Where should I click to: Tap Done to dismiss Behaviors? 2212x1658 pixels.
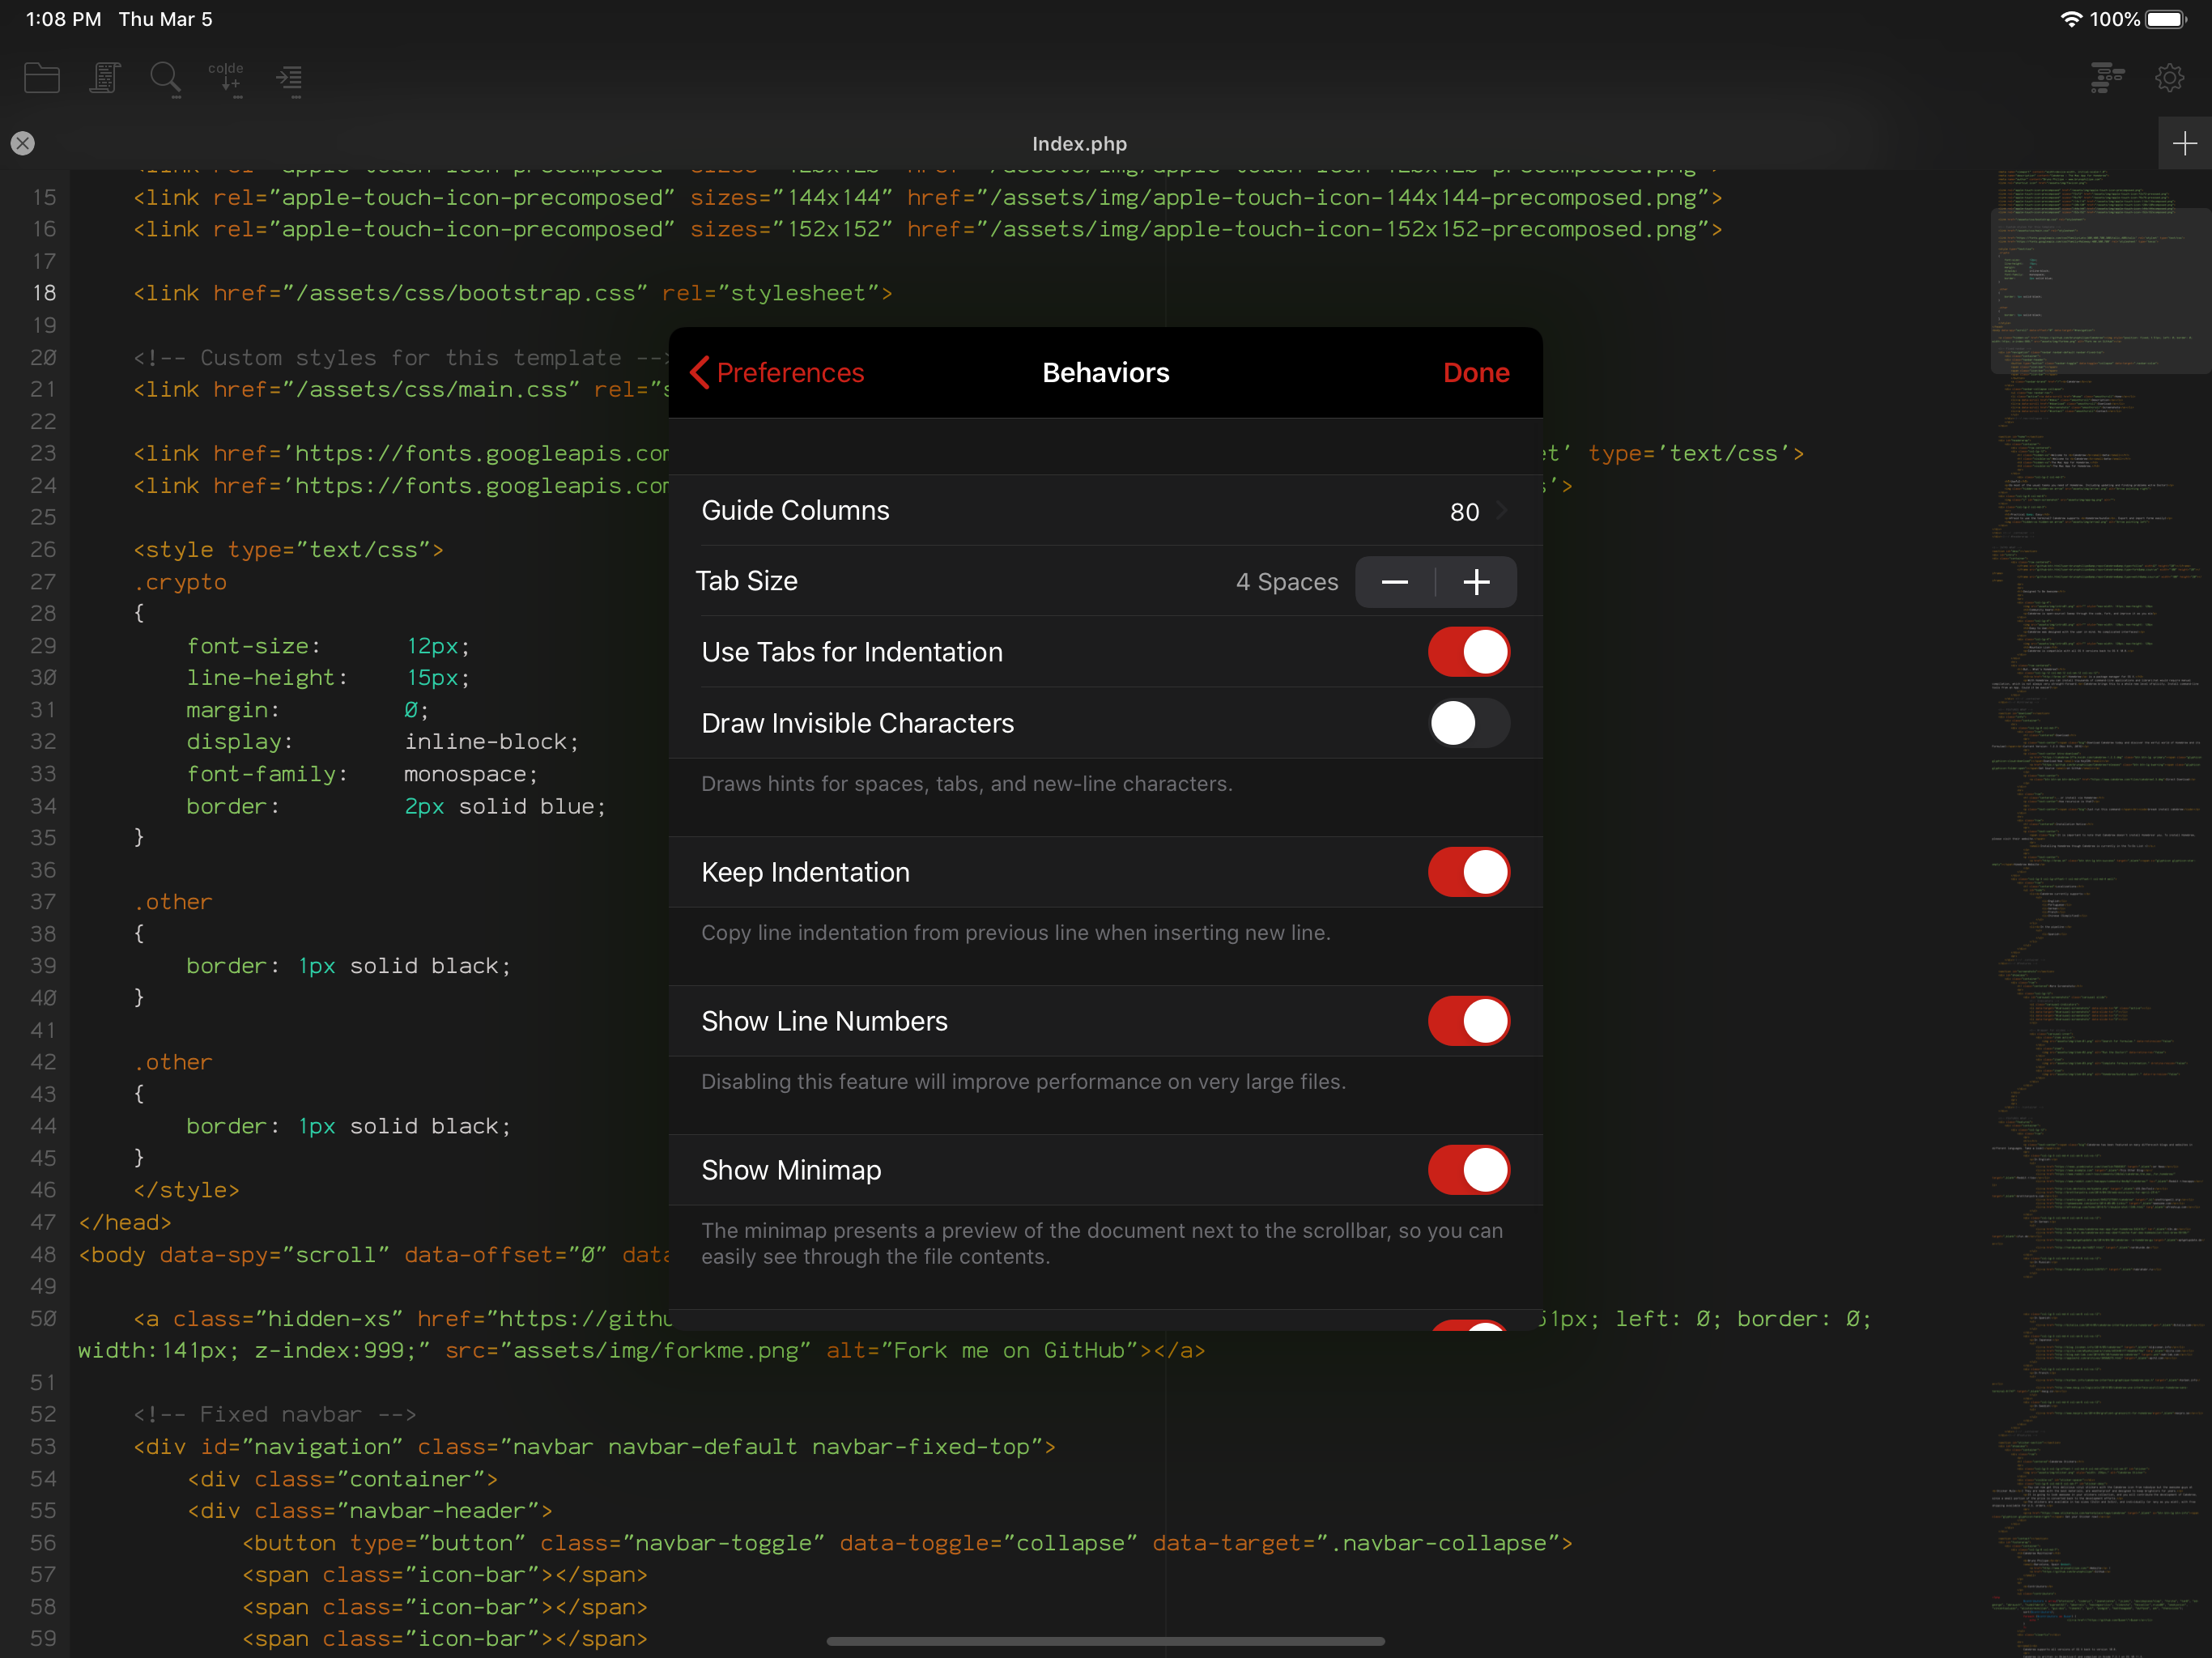pos(1476,372)
